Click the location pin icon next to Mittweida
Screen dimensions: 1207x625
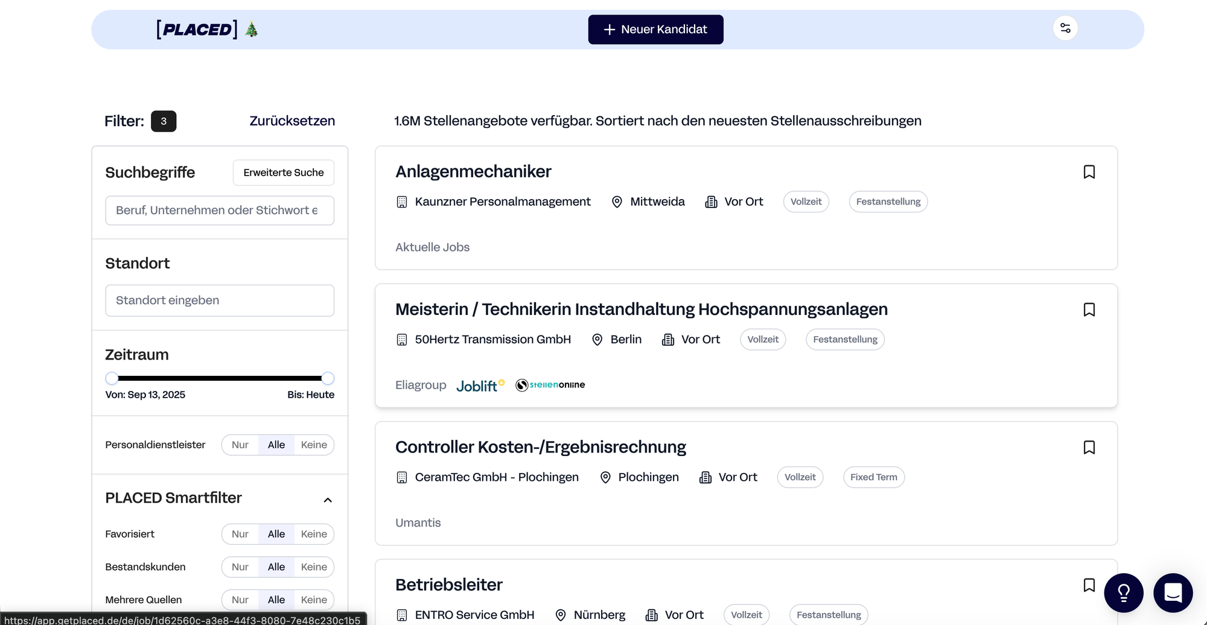coord(617,202)
